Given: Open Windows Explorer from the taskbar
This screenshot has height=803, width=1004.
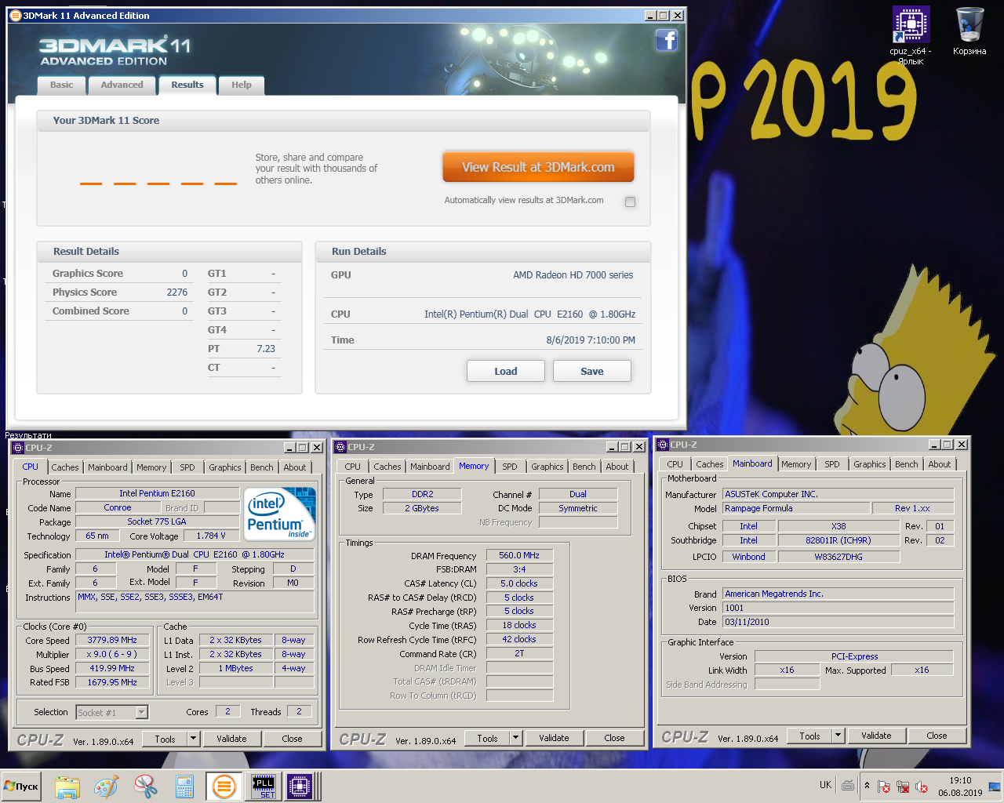Looking at the screenshot, I should (x=67, y=787).
